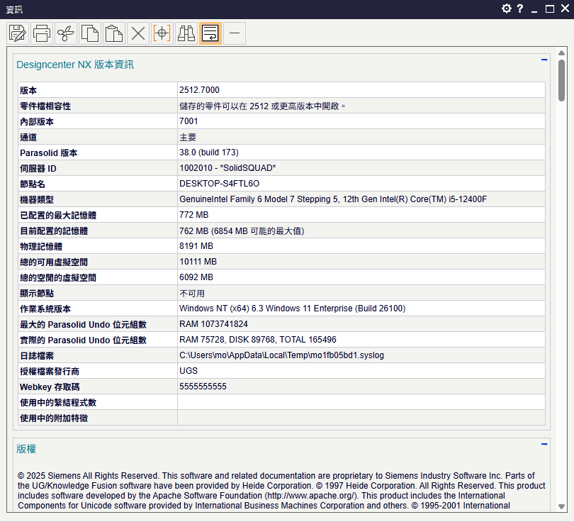Screen dimensions: 574x522
Task: Click the Delete X icon in toolbar
Action: coord(138,33)
